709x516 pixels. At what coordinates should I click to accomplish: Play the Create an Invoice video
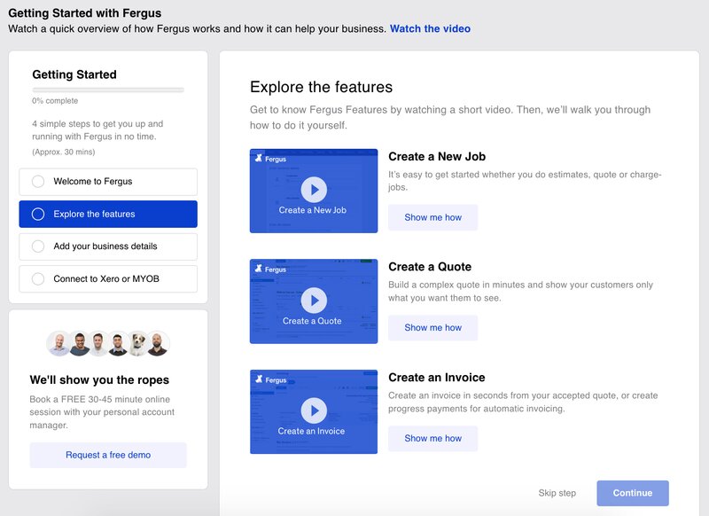[314, 410]
